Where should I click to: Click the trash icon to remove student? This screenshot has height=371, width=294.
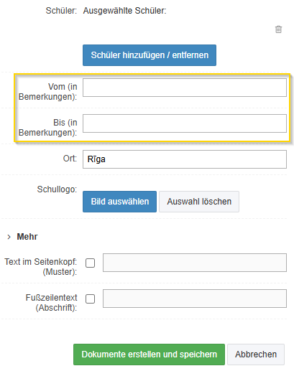[x=278, y=29]
